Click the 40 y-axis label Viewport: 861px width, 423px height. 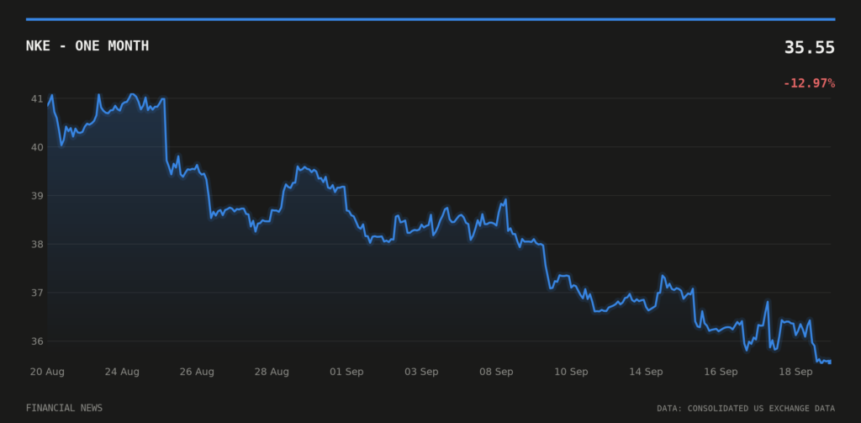(x=37, y=147)
